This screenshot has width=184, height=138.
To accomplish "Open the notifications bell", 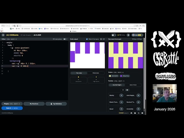I will (x=114, y=35).
